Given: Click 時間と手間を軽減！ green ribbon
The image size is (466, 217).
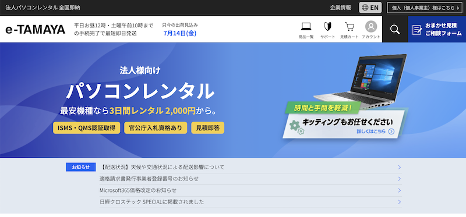Looking at the screenshot, I should point(323,108).
